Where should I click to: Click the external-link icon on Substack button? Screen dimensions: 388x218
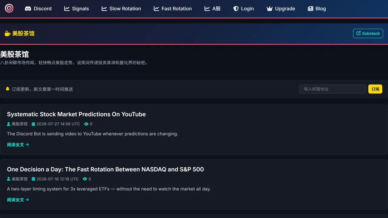[359, 33]
